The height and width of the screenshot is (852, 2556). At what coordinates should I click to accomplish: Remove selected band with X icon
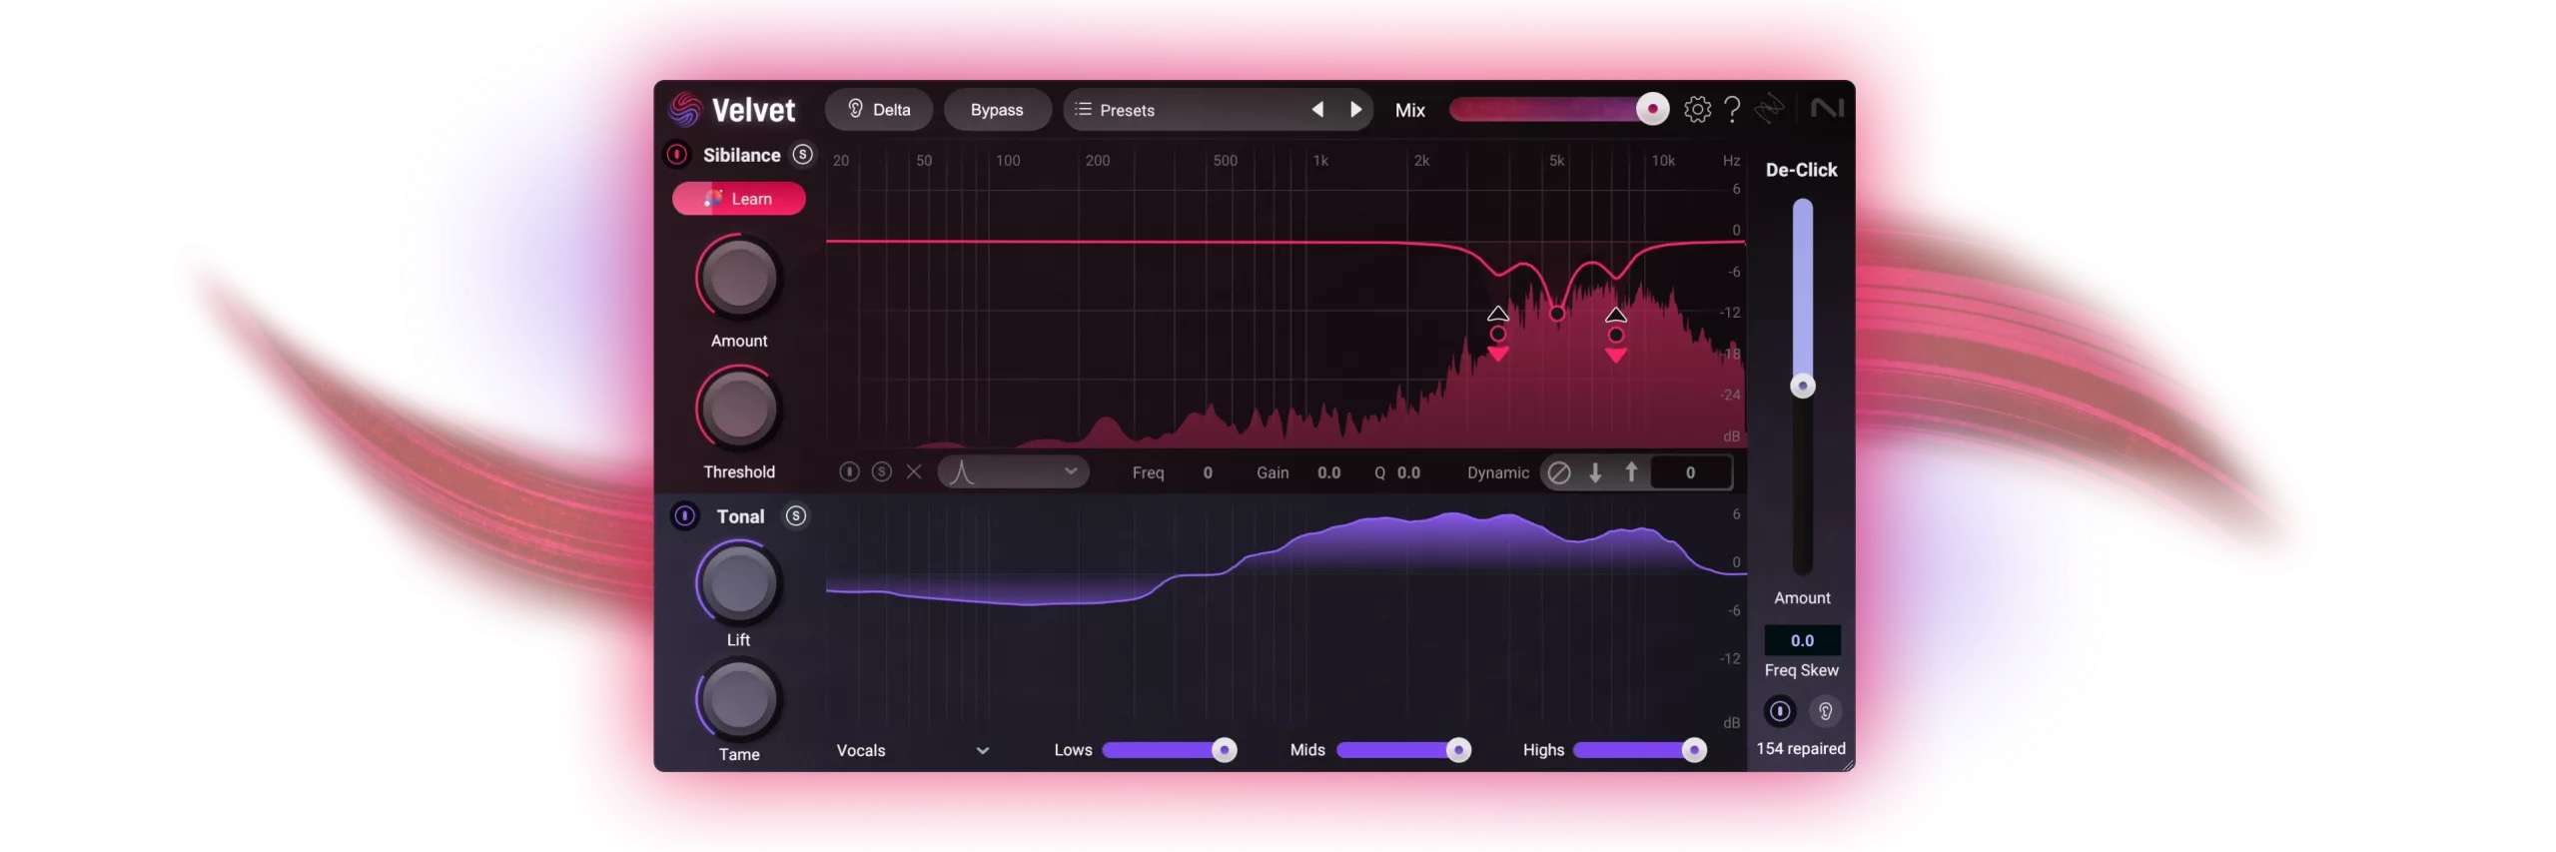coord(913,471)
